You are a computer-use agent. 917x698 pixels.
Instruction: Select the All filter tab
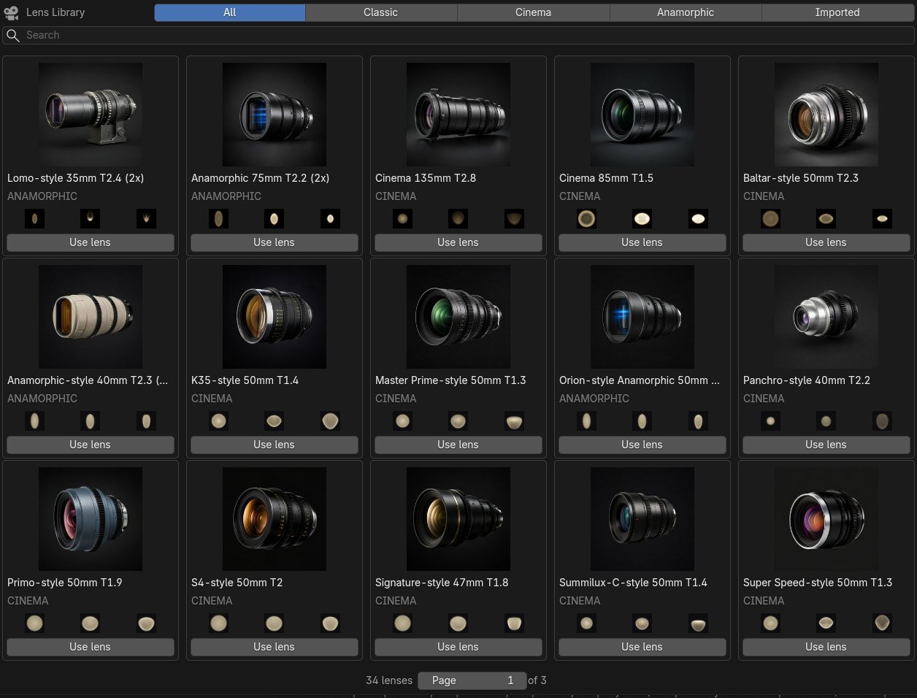click(229, 12)
